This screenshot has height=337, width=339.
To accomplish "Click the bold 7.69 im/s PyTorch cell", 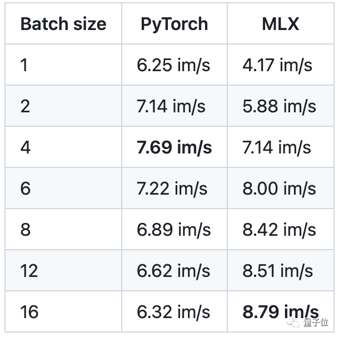I will point(174,147).
